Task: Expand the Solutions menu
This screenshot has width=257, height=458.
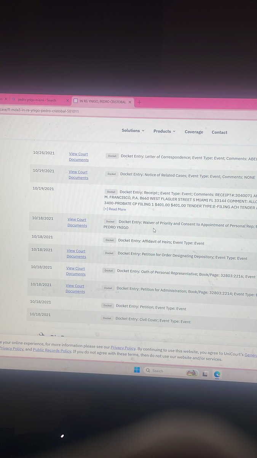Action: pyautogui.click(x=133, y=131)
